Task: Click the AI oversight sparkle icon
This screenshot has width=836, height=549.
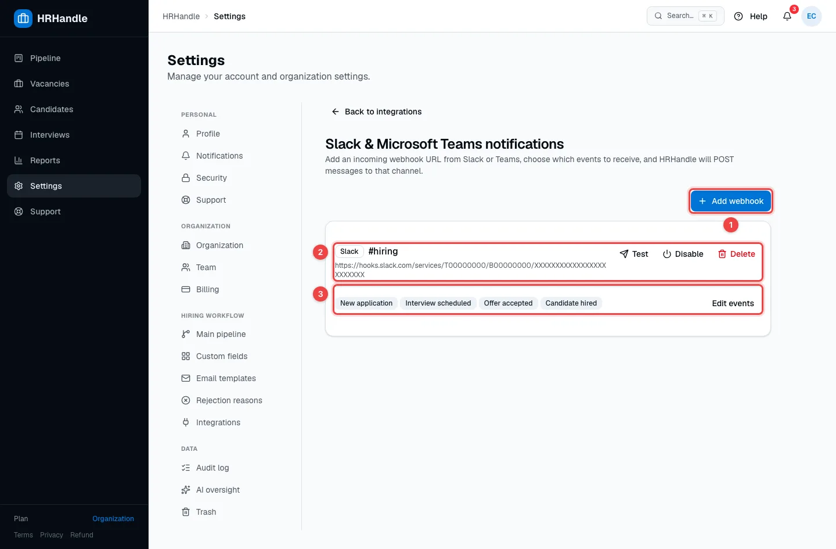Action: click(x=186, y=490)
